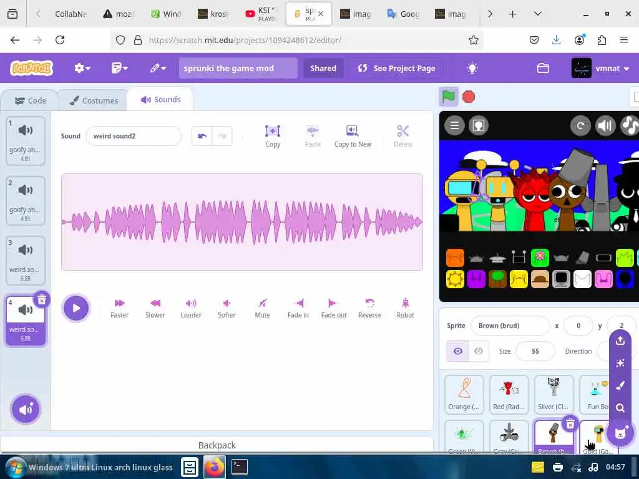
Task: Switch to the Goog browser tab
Action: [x=403, y=14]
